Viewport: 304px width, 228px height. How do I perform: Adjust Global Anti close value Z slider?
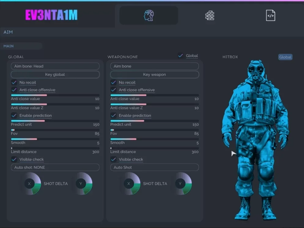pyautogui.click(x=55, y=104)
